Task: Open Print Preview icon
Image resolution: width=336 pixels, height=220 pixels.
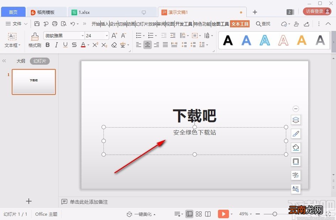Action: 64,23
